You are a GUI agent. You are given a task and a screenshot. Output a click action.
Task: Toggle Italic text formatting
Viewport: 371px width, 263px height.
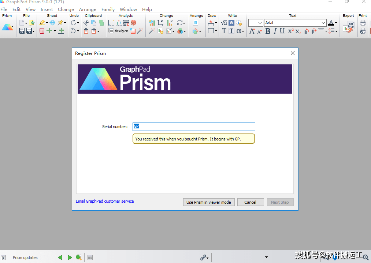pyautogui.click(x=275, y=31)
